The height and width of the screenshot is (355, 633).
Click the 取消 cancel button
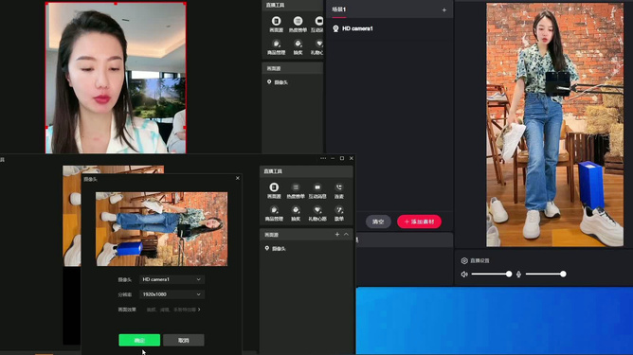184,340
